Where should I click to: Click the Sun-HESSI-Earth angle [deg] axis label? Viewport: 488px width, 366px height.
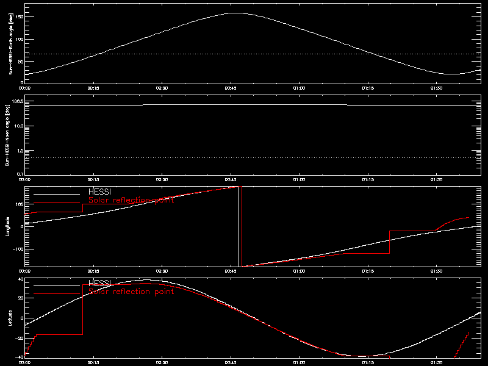[11, 44]
